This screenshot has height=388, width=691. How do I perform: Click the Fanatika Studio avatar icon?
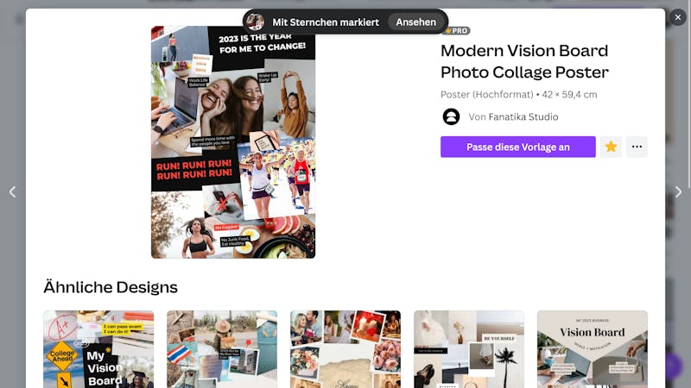[x=451, y=117]
